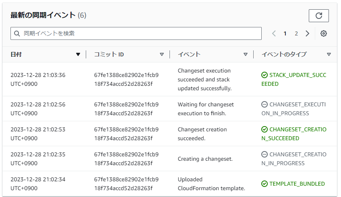The height and width of the screenshot is (197, 341).
Task: Sort by コミット ID column arrow
Action: pyautogui.click(x=162, y=54)
